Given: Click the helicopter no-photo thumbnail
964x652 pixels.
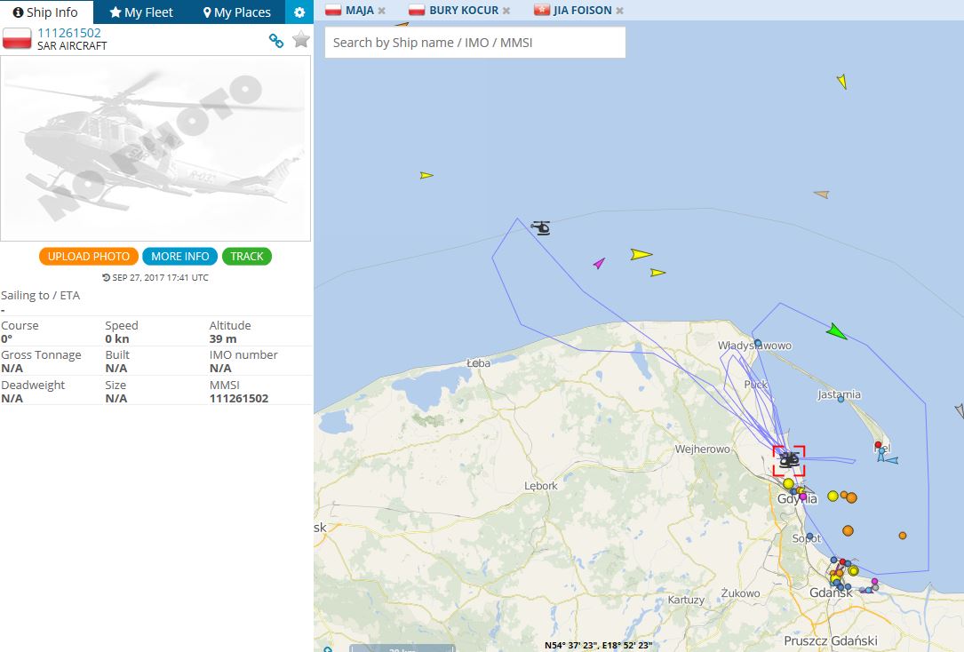Looking at the screenshot, I should coord(155,148).
